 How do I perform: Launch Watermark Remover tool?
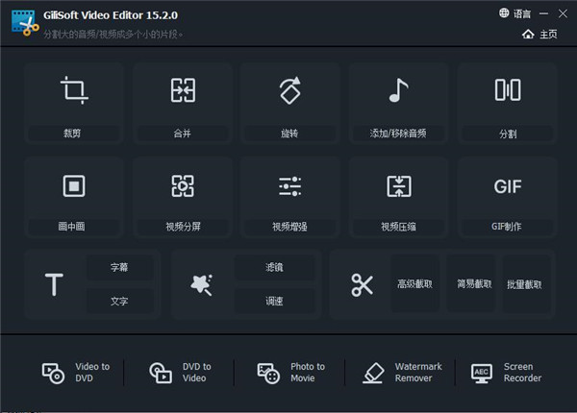[x=404, y=373]
